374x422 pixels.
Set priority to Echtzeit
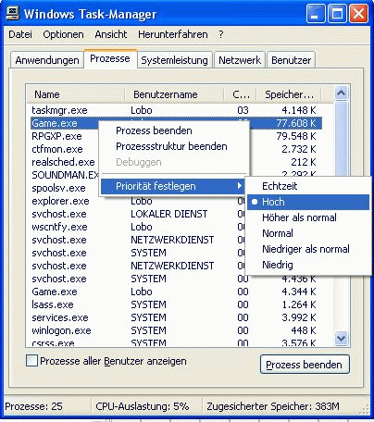click(x=308, y=186)
